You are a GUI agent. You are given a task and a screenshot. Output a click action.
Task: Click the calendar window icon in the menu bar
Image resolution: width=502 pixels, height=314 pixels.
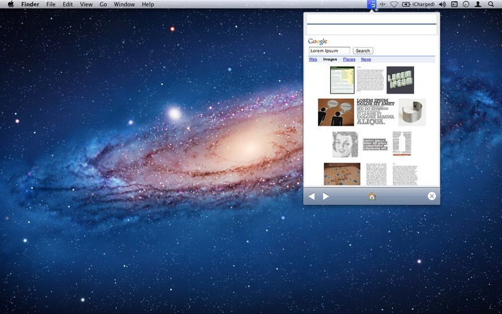click(x=454, y=4)
